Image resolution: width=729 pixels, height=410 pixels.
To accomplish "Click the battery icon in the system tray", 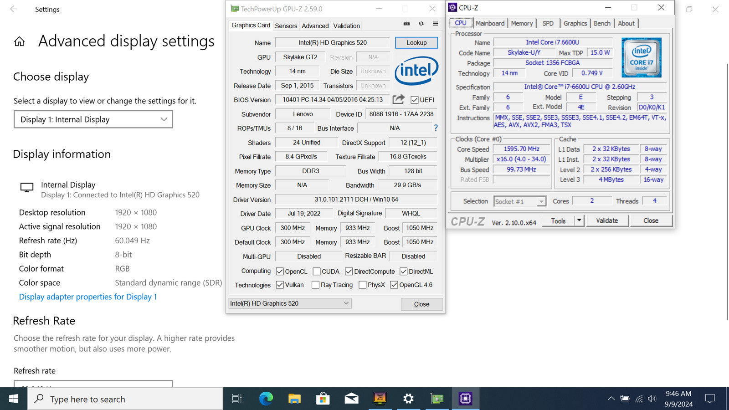I will (x=625, y=399).
